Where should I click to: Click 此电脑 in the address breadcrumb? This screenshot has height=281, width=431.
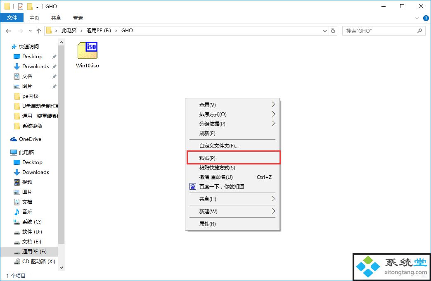coord(69,31)
